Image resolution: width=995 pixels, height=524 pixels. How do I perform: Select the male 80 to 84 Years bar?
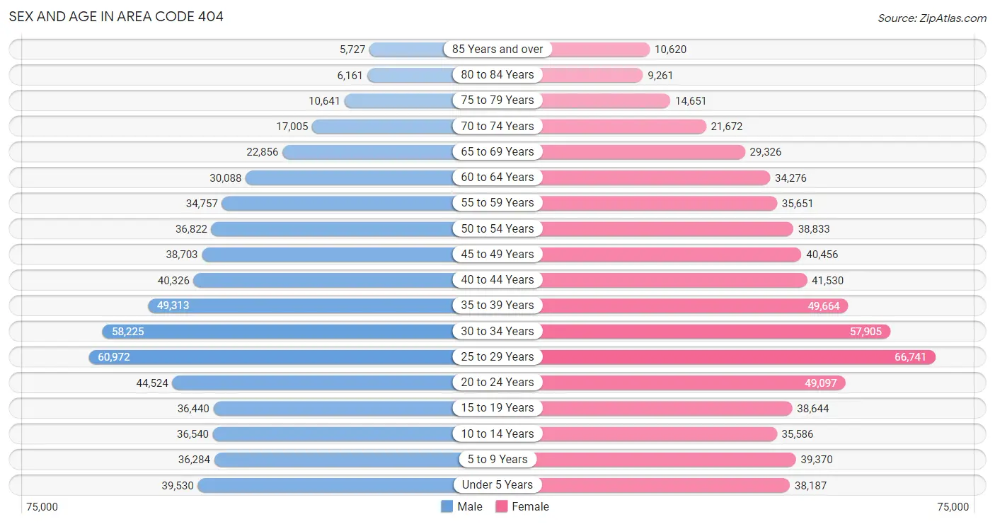click(x=410, y=75)
